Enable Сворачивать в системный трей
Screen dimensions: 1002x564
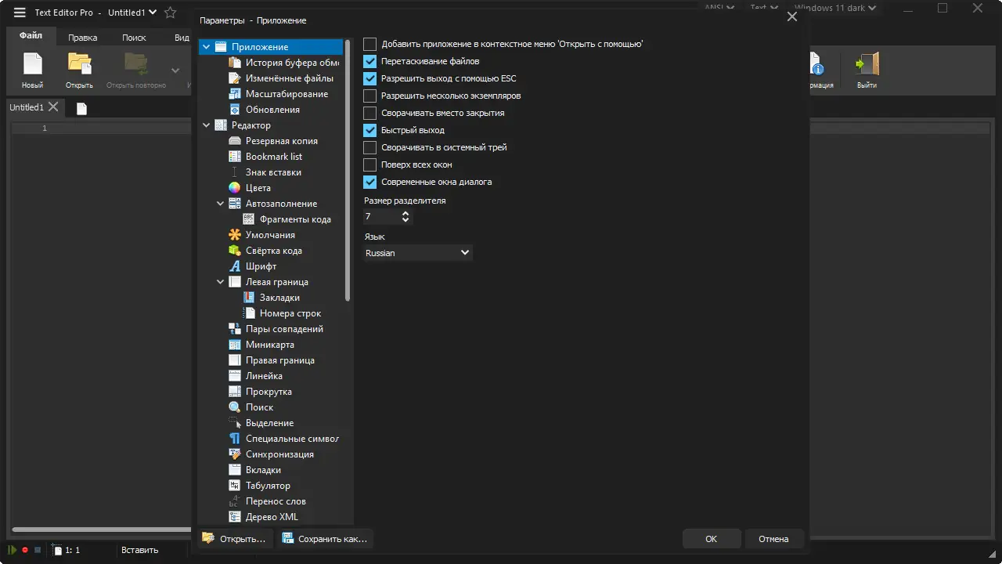(x=369, y=147)
